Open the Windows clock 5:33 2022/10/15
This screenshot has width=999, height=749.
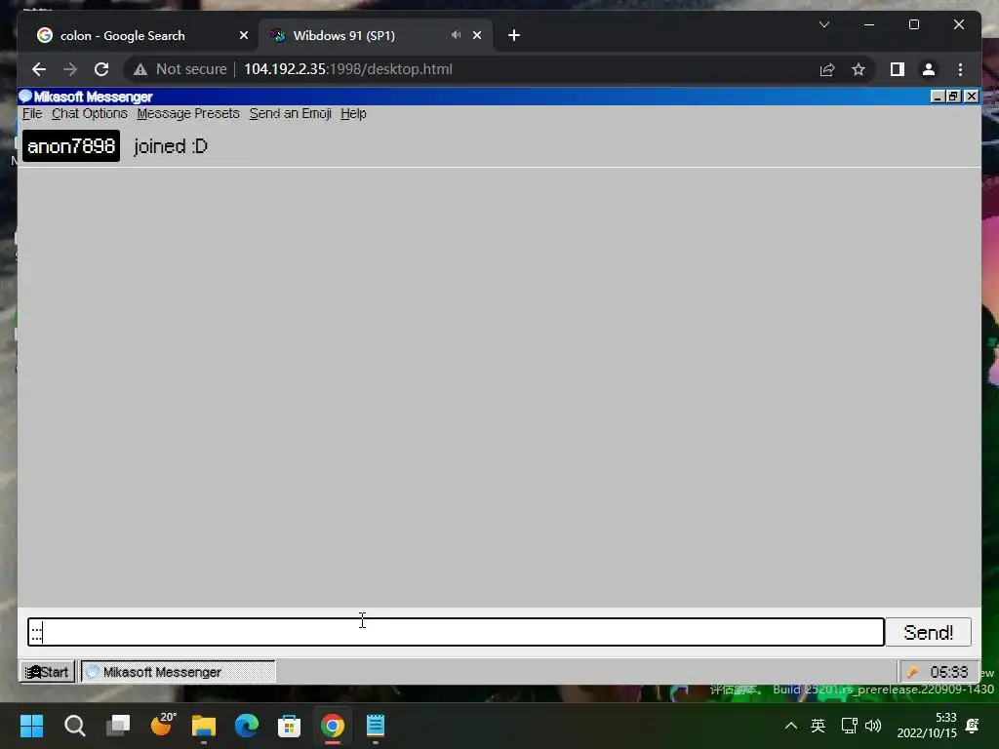[x=927, y=726]
